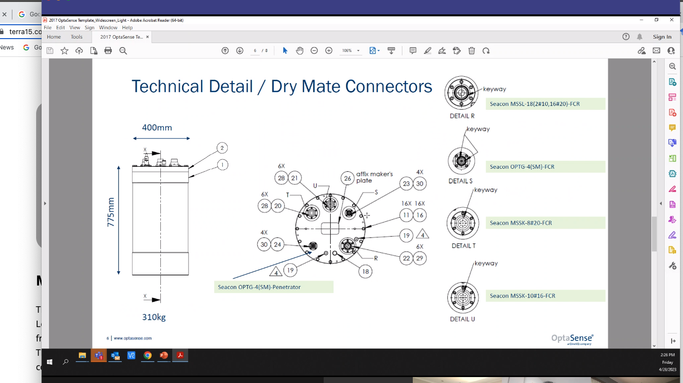Open the Sign menu
This screenshot has height=383, width=683.
pyautogui.click(x=90, y=28)
